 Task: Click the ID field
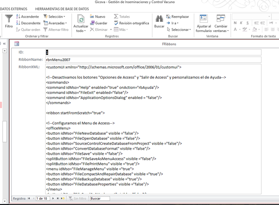click(x=153, y=52)
